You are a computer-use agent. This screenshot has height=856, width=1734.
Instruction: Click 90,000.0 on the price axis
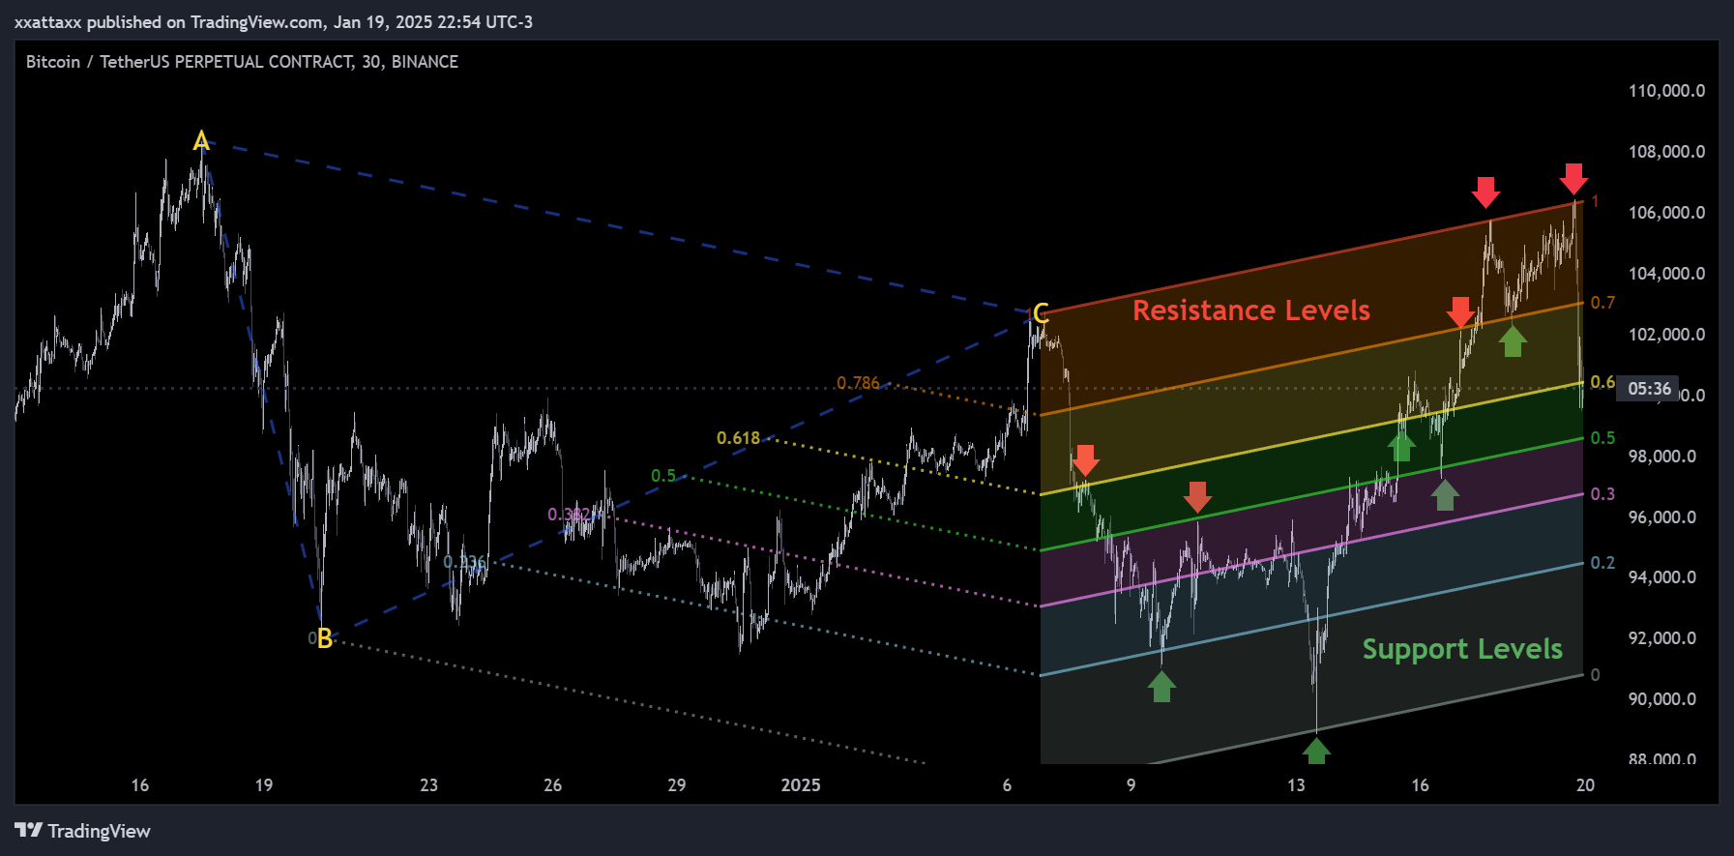(1662, 699)
